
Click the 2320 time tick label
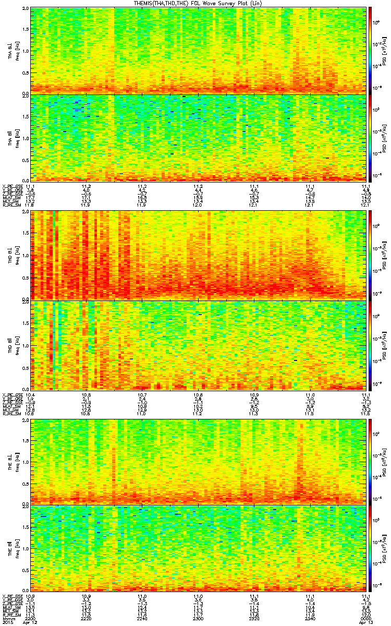254,619
